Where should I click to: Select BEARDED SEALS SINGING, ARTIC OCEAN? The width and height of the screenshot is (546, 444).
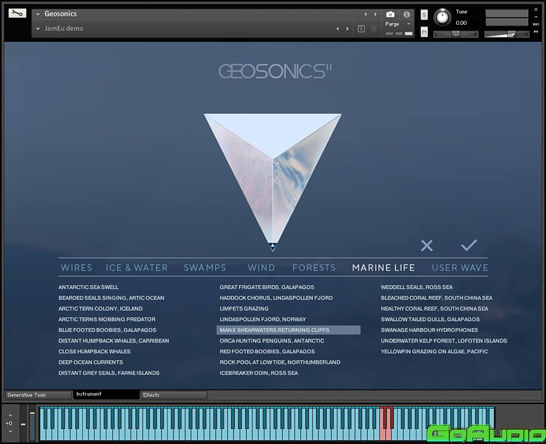click(x=112, y=298)
